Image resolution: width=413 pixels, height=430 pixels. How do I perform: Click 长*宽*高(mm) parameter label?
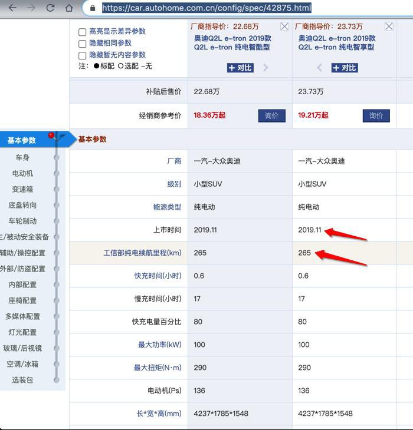click(x=159, y=414)
